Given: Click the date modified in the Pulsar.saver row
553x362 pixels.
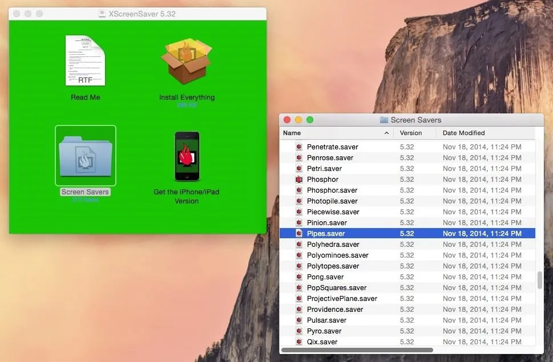Looking at the screenshot, I should click(482, 320).
